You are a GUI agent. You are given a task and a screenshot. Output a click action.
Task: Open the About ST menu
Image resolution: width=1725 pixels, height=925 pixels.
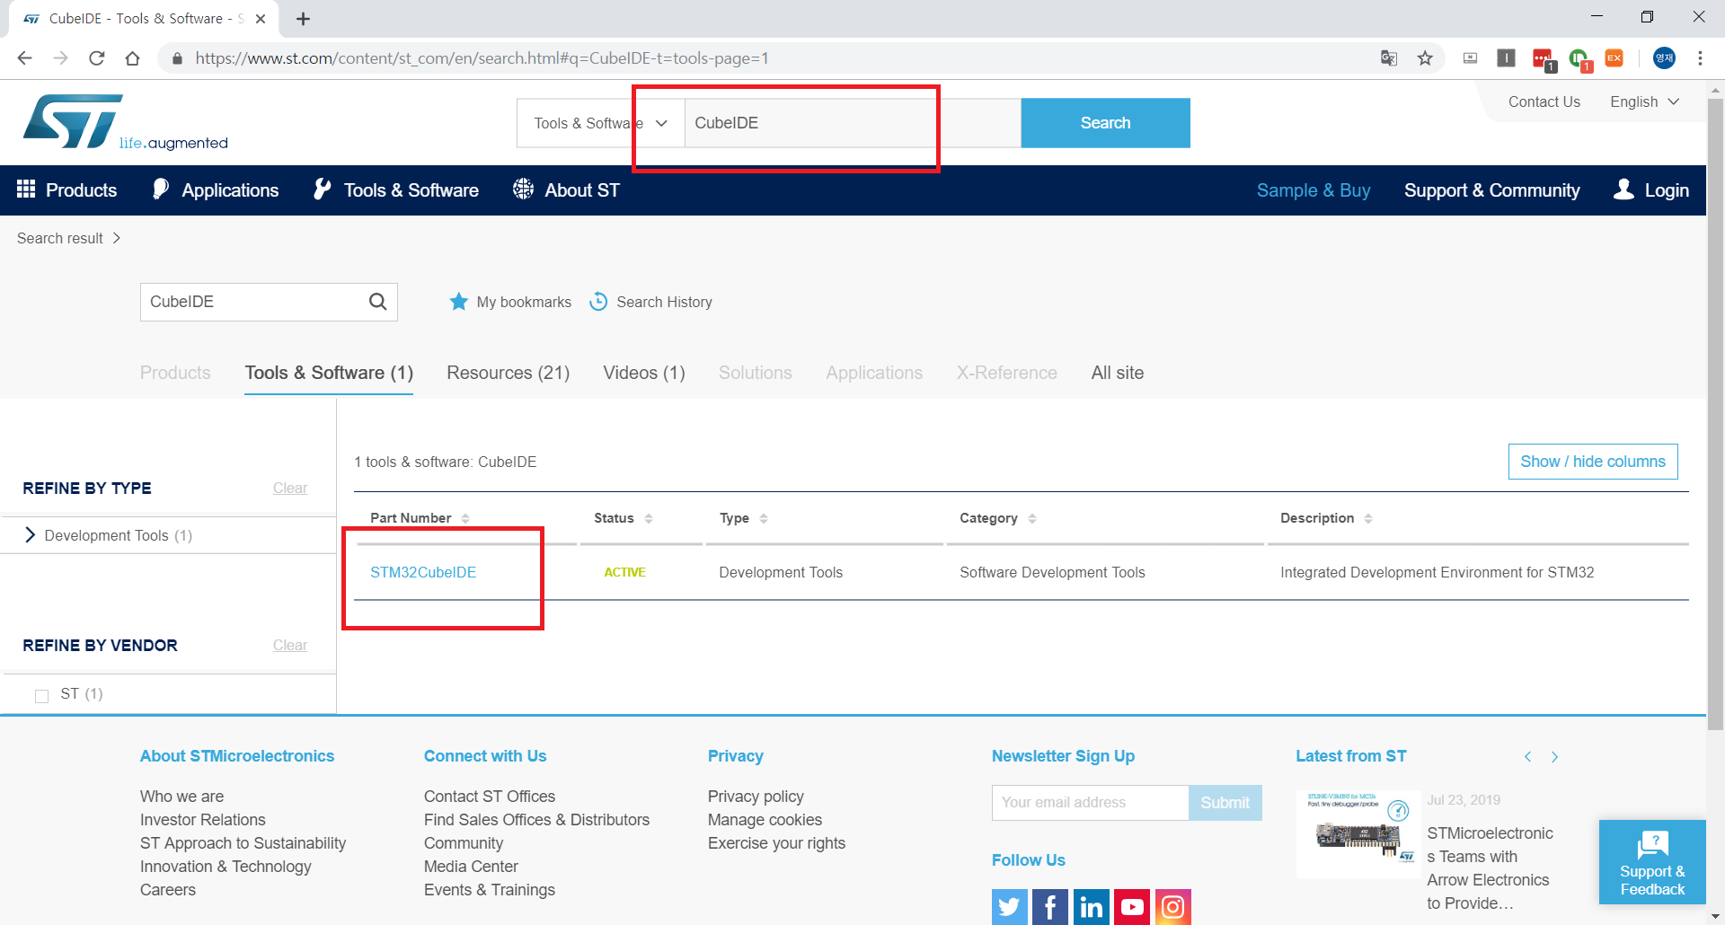click(x=566, y=190)
